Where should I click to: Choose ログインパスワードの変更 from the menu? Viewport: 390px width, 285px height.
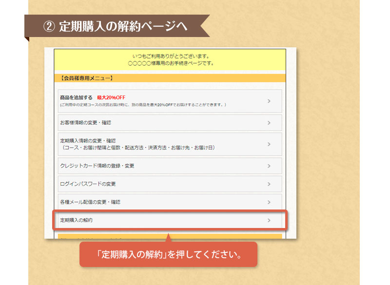88,184
